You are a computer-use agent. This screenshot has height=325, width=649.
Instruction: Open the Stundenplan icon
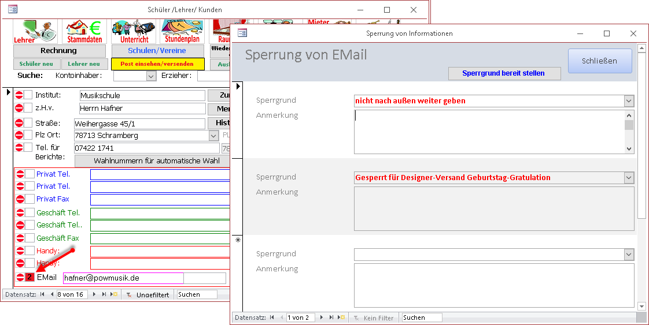(182, 31)
